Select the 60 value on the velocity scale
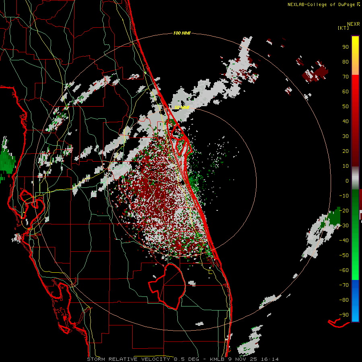 click(x=346, y=91)
